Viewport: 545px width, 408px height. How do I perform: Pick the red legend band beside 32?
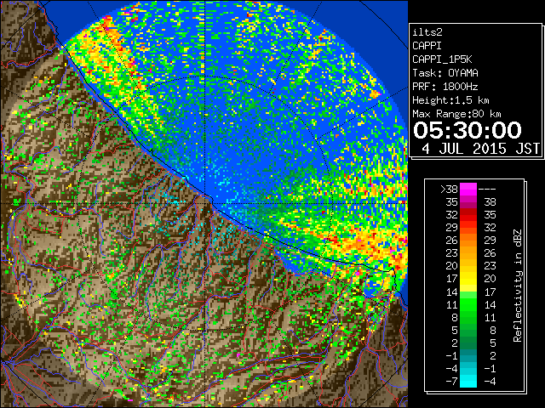pos(468,215)
